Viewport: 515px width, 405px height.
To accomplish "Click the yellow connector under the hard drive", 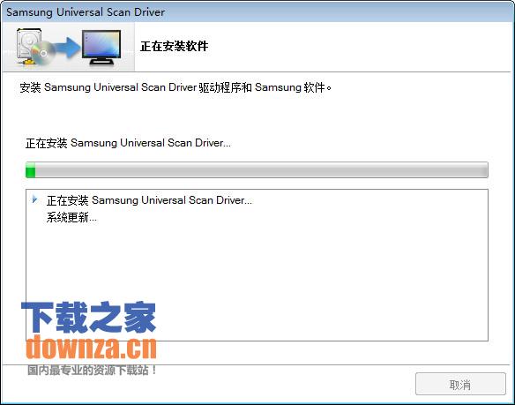I will coord(28,62).
